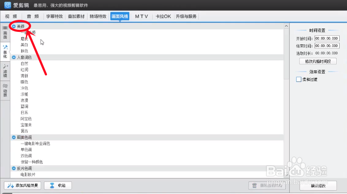Enable the 柔和过渡 checkbox
347x194 pixels.
point(299,79)
